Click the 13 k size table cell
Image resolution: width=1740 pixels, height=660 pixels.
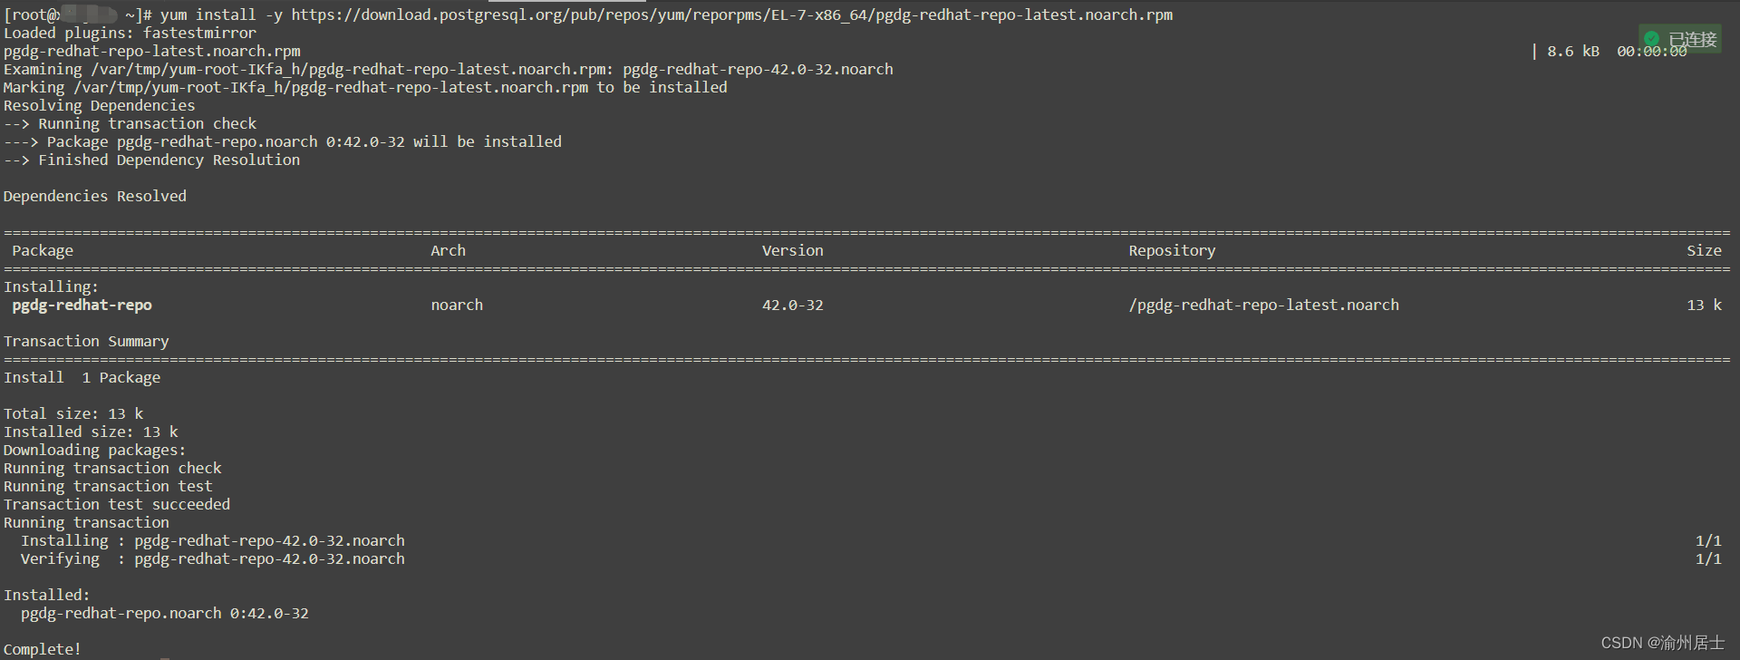(x=1704, y=305)
